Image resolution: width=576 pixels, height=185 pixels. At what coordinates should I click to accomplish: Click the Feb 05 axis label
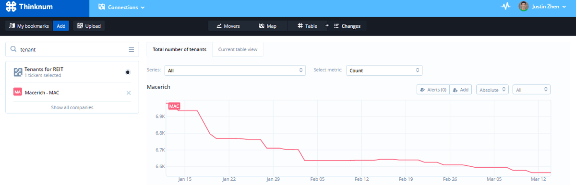tap(317, 179)
